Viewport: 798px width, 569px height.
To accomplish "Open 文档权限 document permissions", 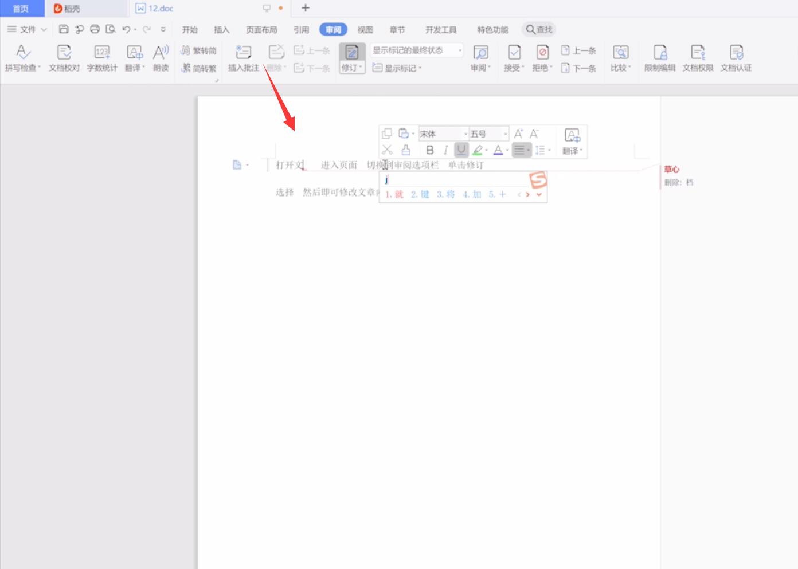I will pos(698,58).
